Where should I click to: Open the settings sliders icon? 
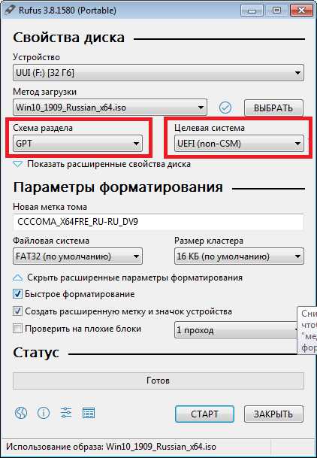click(66, 413)
